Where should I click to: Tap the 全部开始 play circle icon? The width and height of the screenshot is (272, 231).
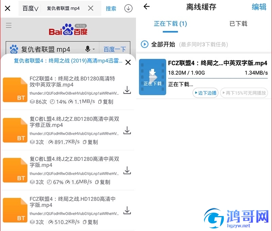144,44
